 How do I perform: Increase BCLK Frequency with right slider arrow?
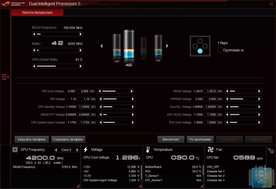coord(81,34)
